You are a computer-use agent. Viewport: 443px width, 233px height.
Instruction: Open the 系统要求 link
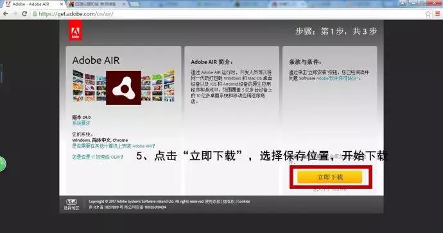point(81,123)
